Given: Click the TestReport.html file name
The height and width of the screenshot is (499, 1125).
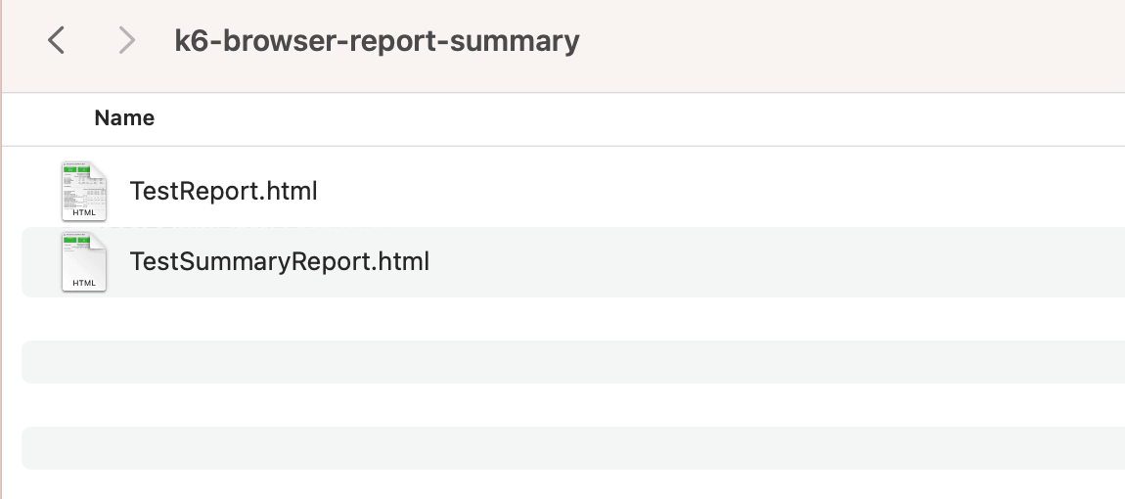Looking at the screenshot, I should click(x=223, y=191).
